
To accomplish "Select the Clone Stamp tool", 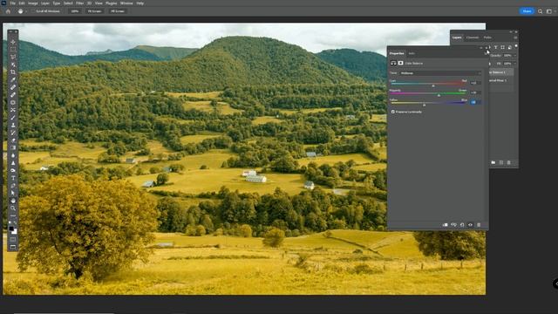I will 13,125.
